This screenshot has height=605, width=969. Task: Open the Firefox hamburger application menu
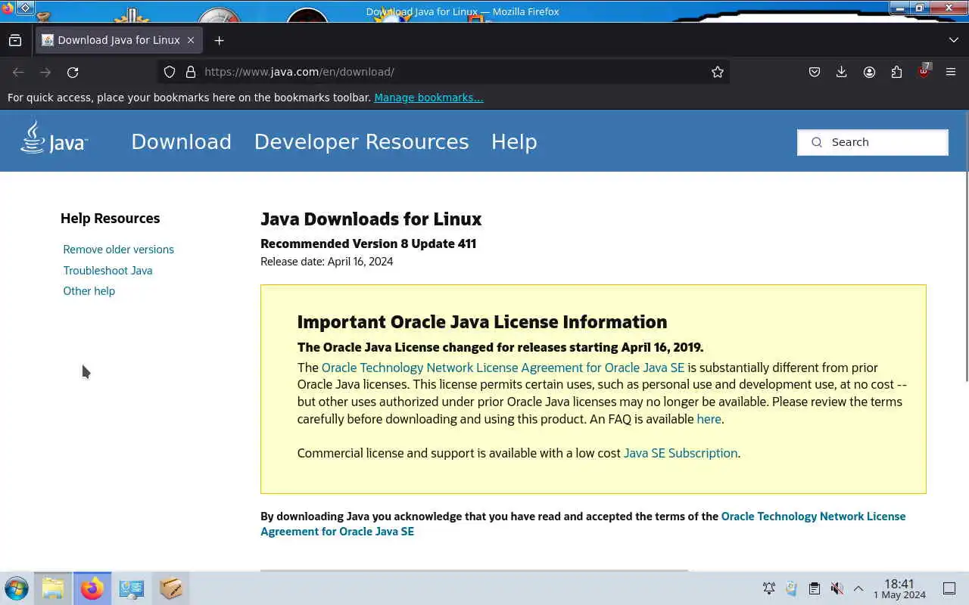click(951, 72)
